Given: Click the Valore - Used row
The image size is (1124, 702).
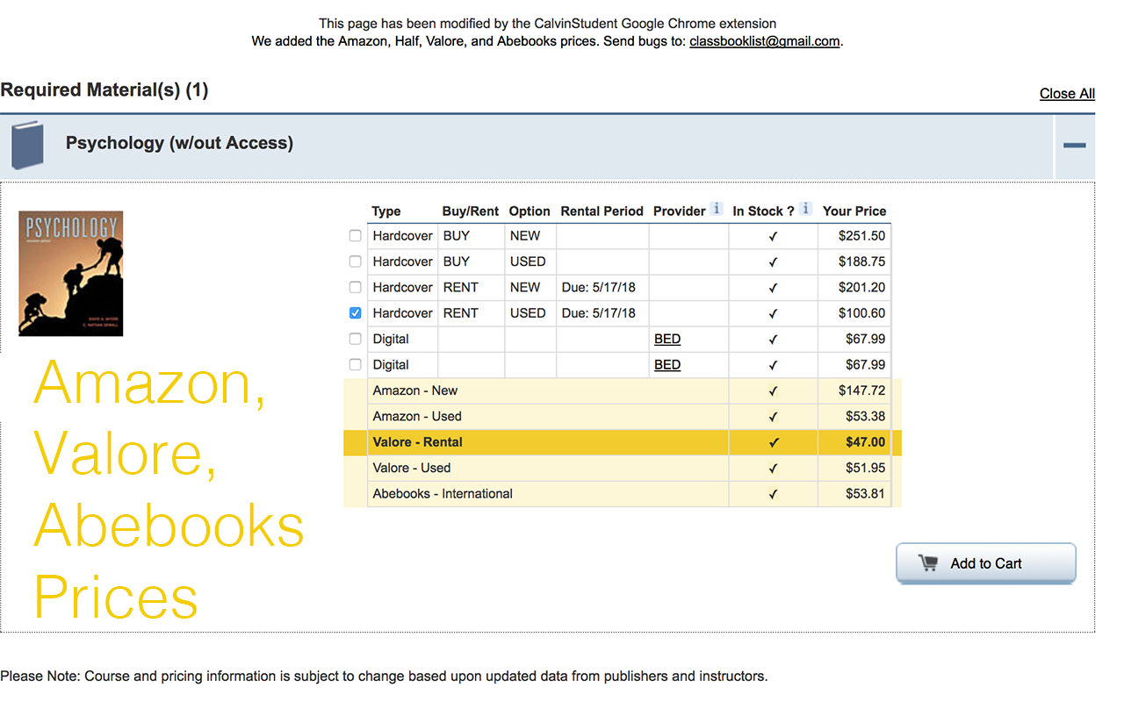Looking at the screenshot, I should click(623, 468).
